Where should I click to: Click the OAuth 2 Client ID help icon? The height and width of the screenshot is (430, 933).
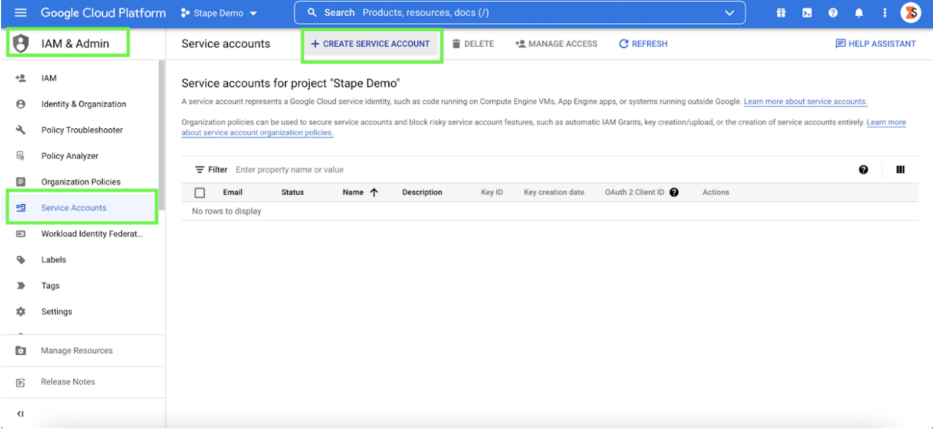click(674, 192)
